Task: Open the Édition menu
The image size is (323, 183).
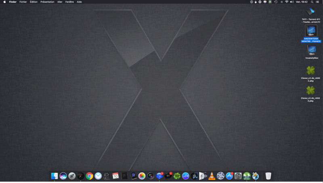Action: (x=34, y=2)
